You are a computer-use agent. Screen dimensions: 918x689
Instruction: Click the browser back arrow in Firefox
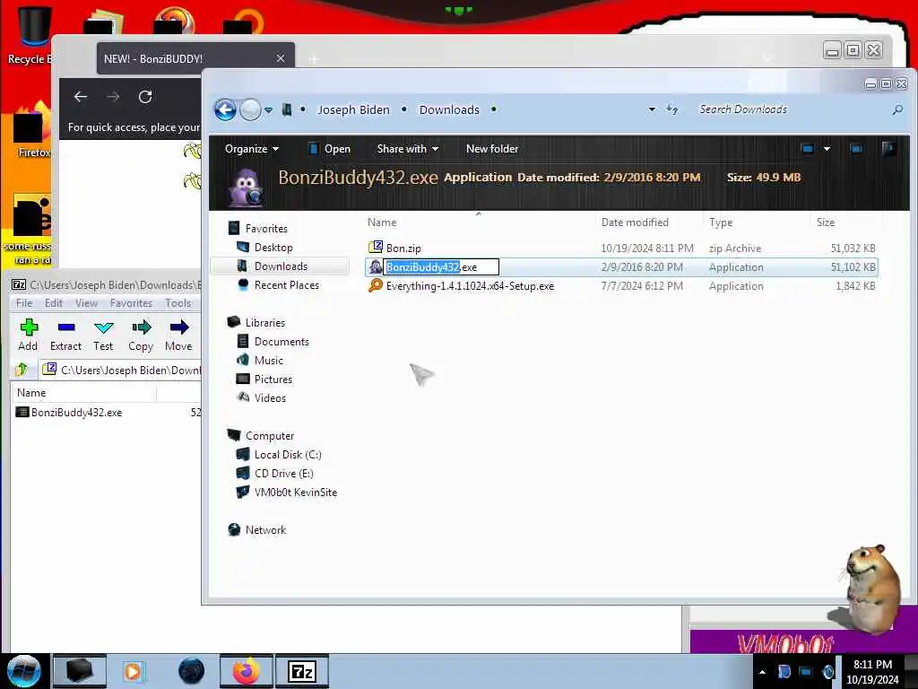click(x=81, y=97)
